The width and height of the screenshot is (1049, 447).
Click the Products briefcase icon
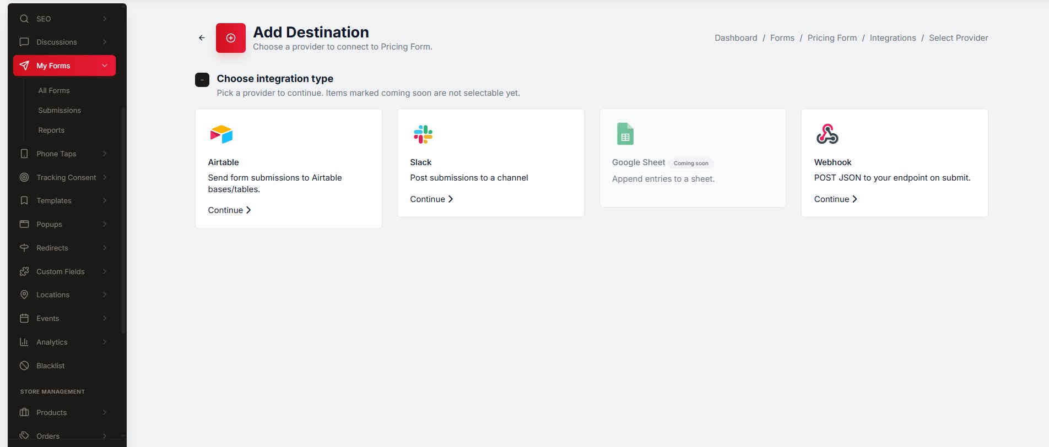24,412
